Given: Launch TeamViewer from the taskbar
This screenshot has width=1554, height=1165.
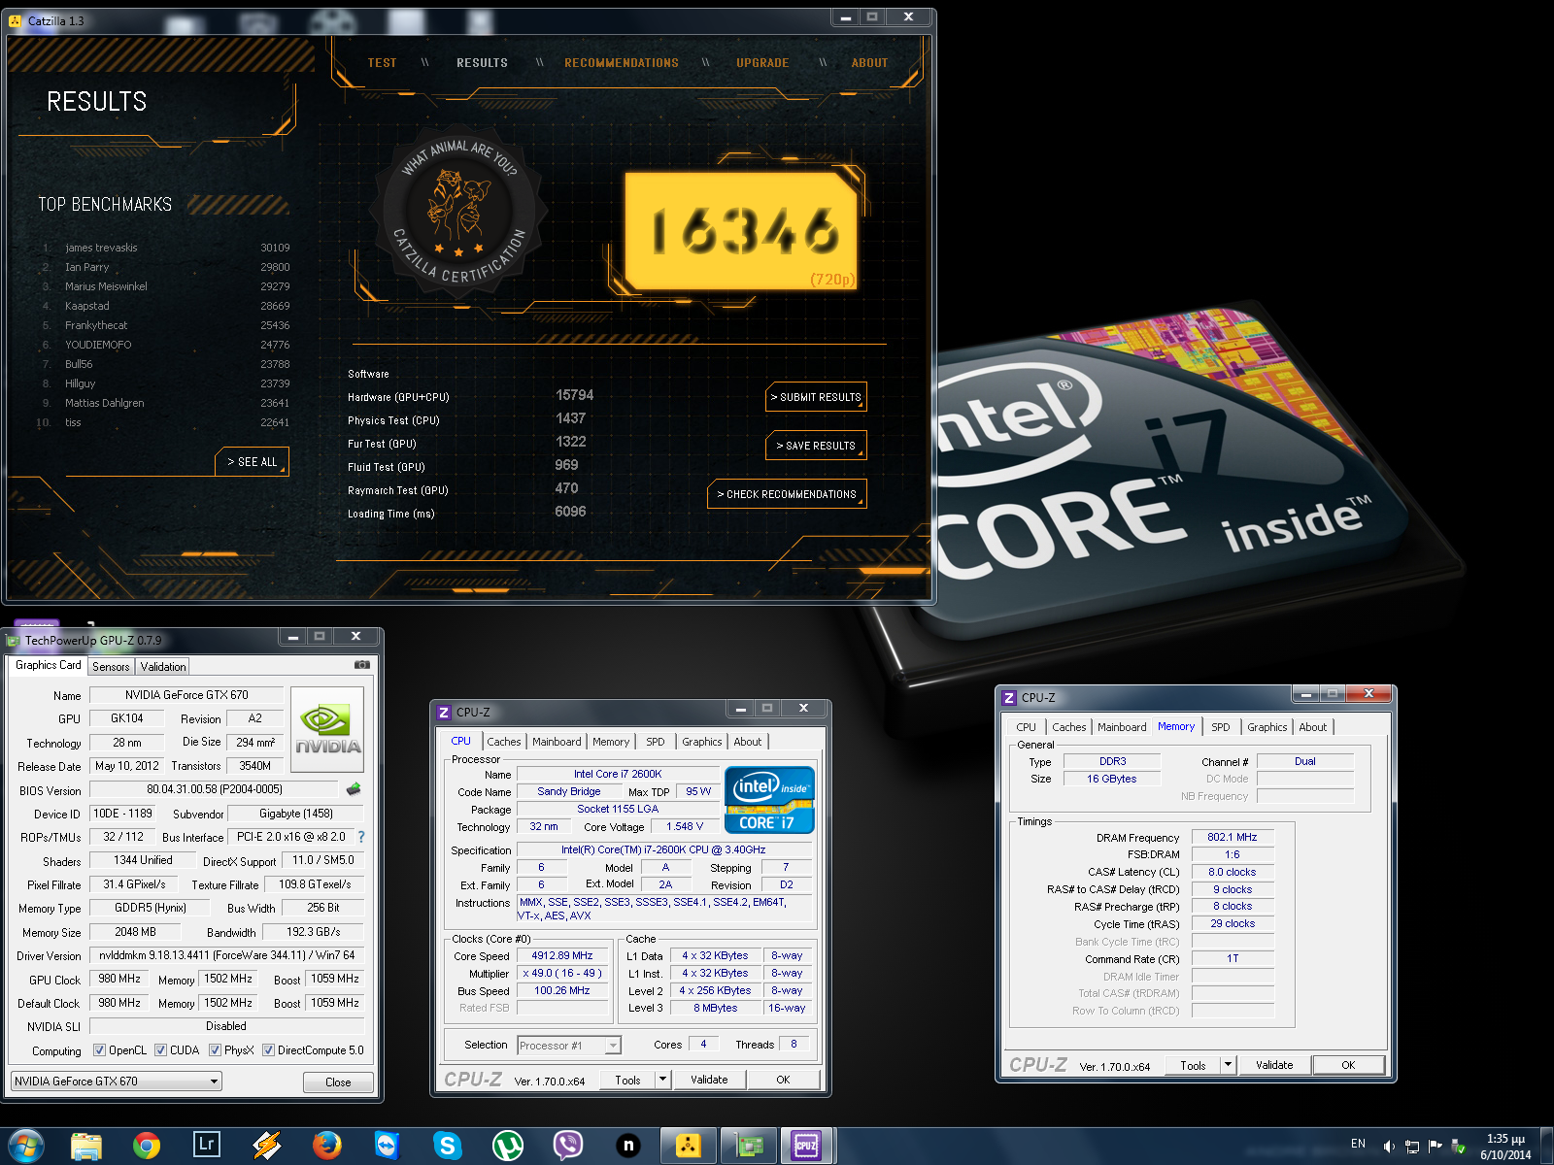Looking at the screenshot, I should [387, 1146].
